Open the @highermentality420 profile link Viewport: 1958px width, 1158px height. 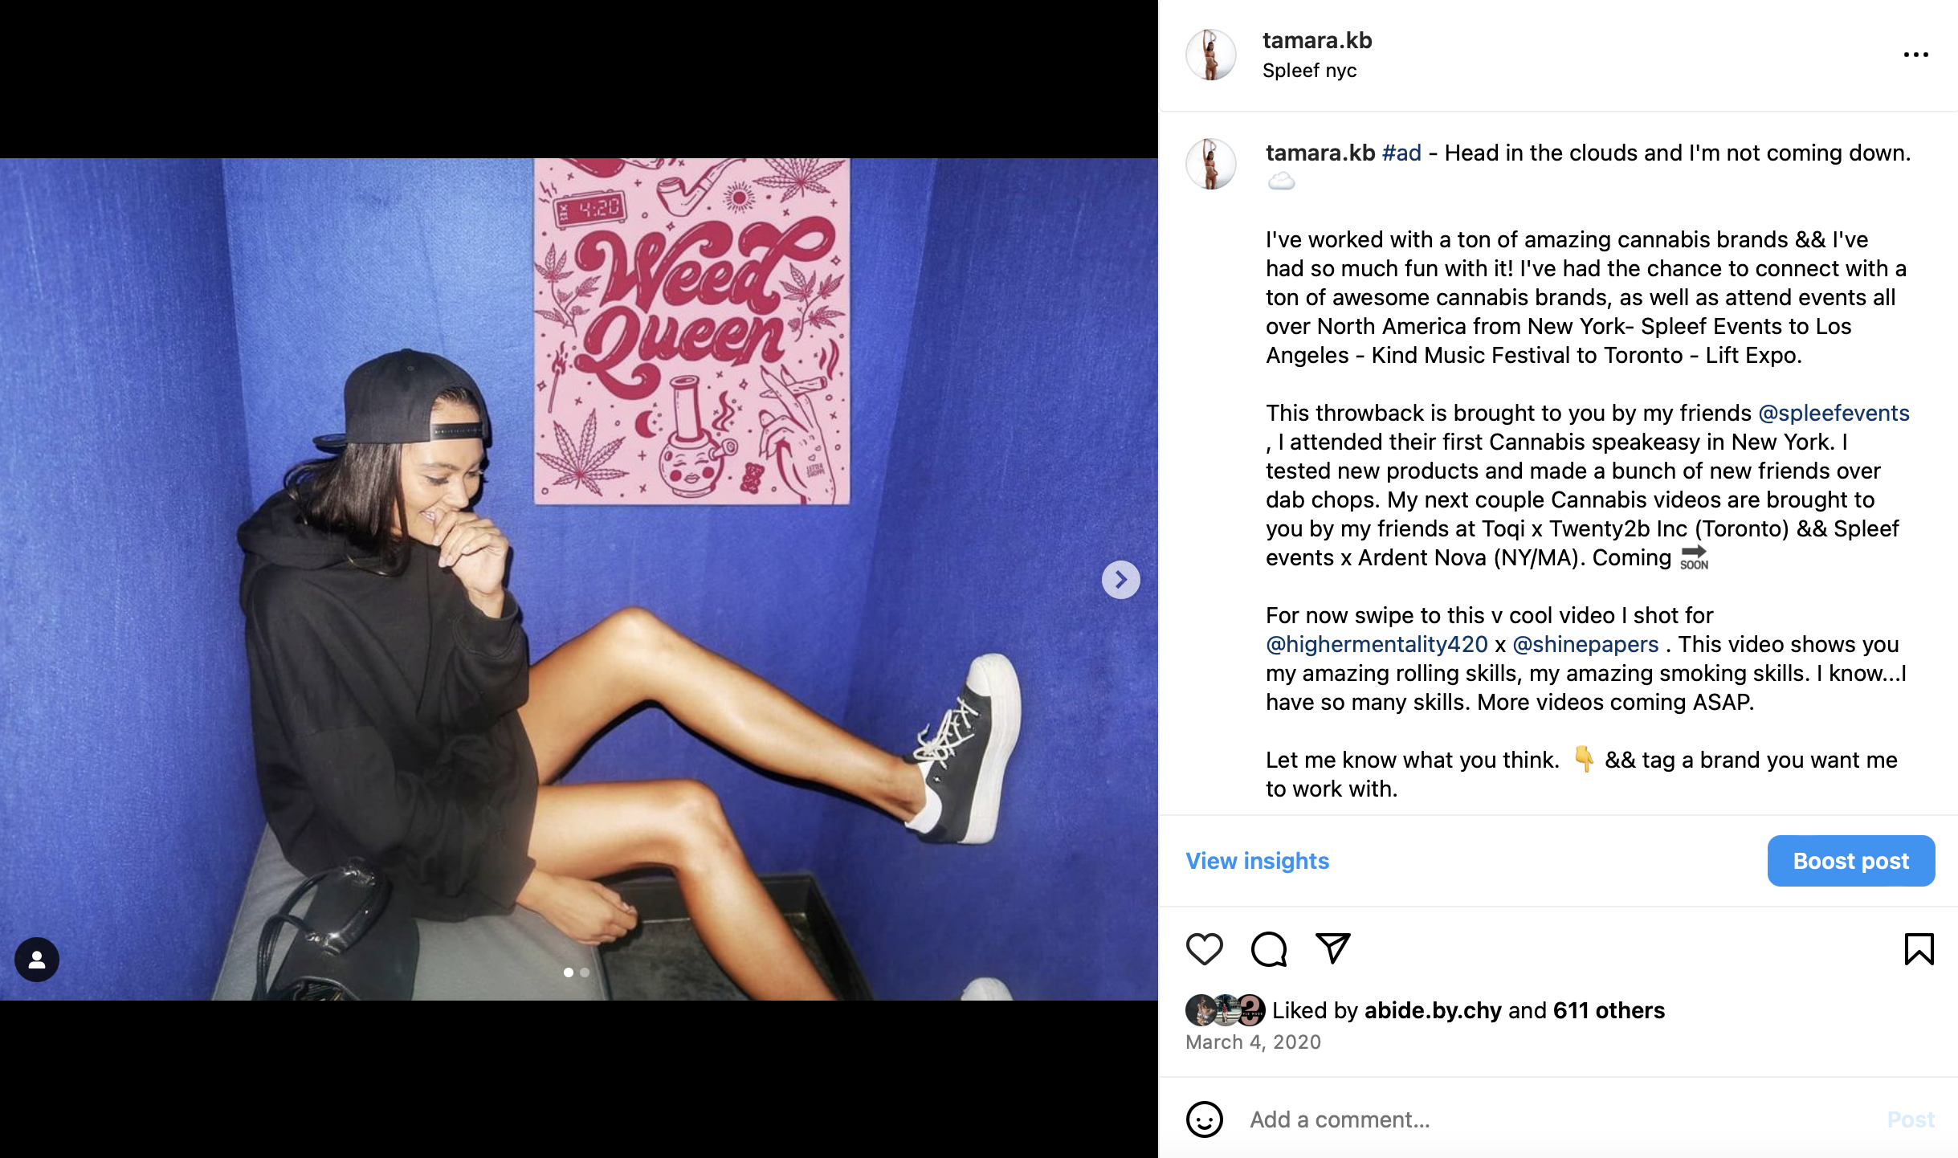pos(1377,644)
